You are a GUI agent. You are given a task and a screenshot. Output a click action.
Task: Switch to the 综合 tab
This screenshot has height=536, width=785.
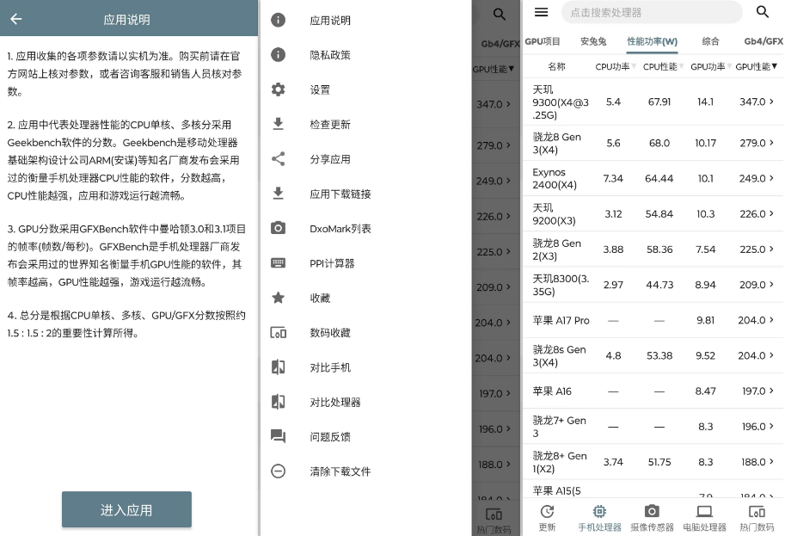[710, 40]
